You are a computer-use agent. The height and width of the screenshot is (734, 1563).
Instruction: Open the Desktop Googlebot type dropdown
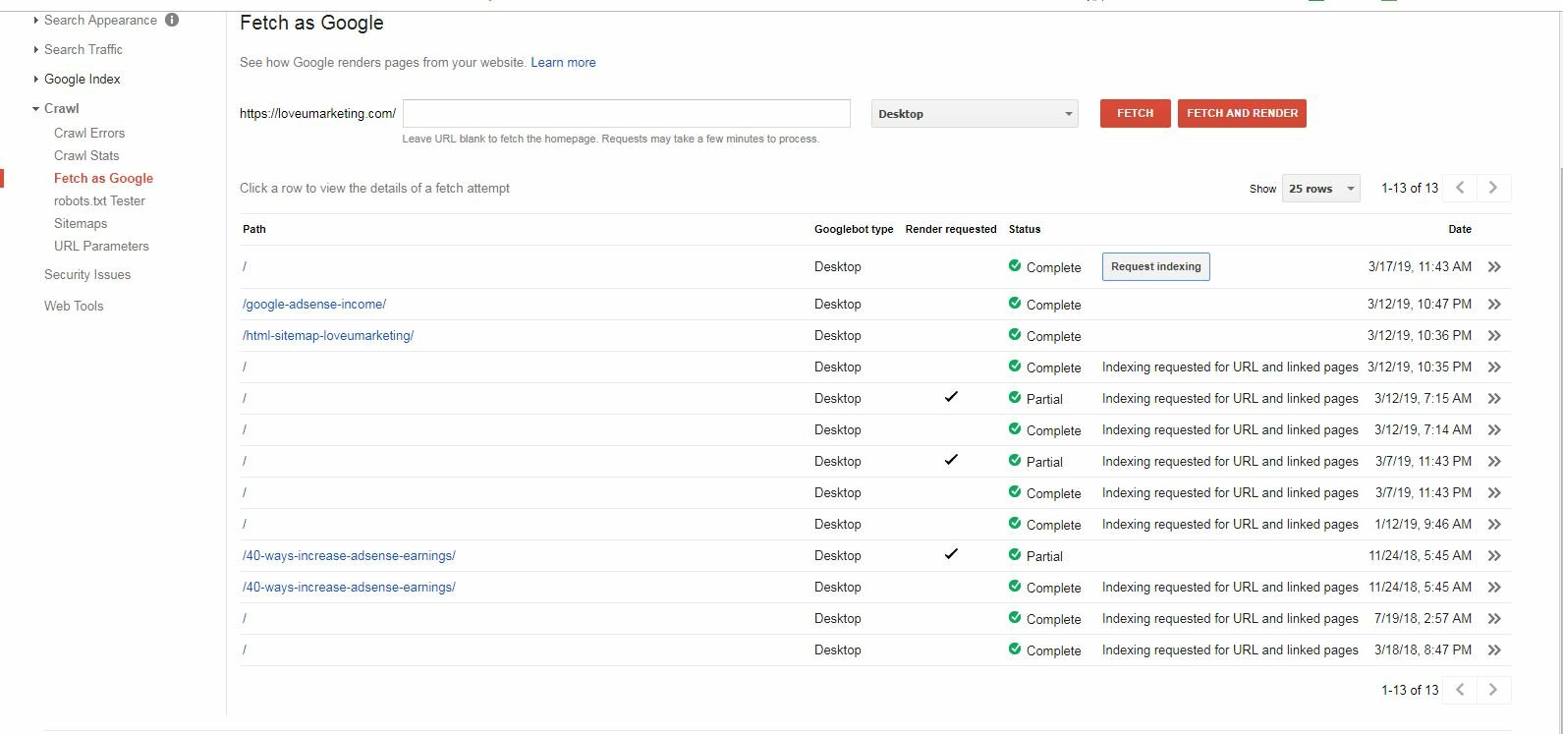coord(974,114)
